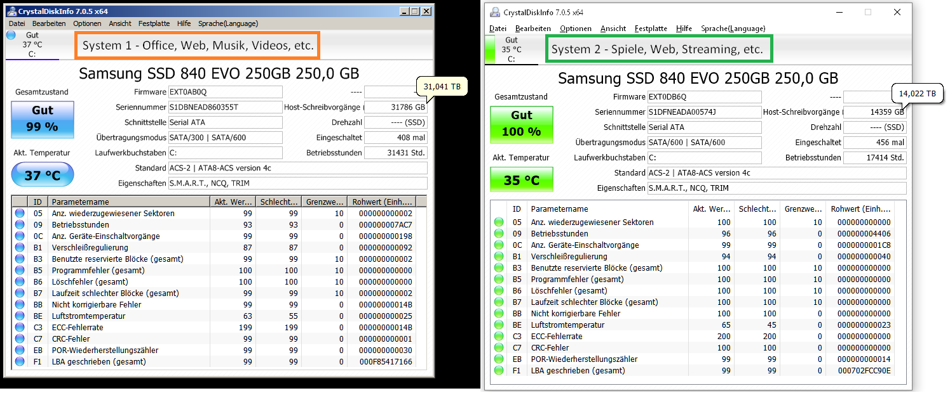Click the 17414 Std. Betriebsstunden field
Viewport: 950px width, 393px height.
(874, 158)
